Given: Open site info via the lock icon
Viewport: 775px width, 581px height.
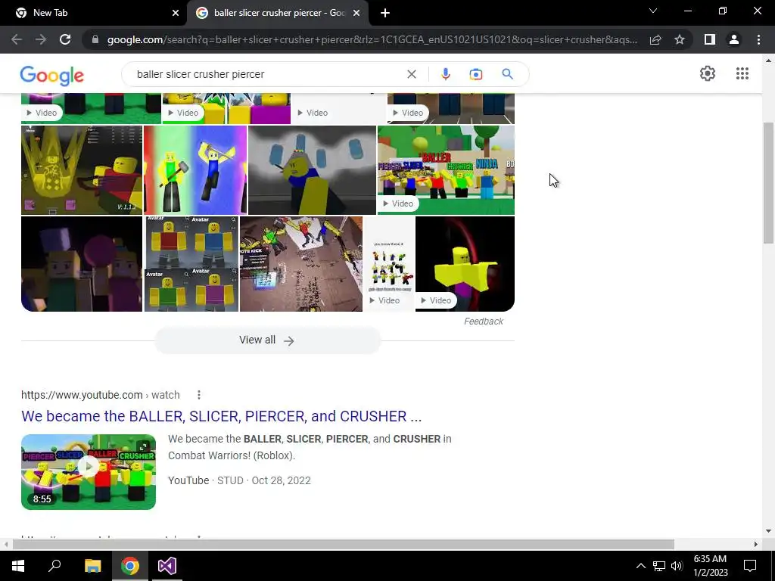Looking at the screenshot, I should pos(95,39).
